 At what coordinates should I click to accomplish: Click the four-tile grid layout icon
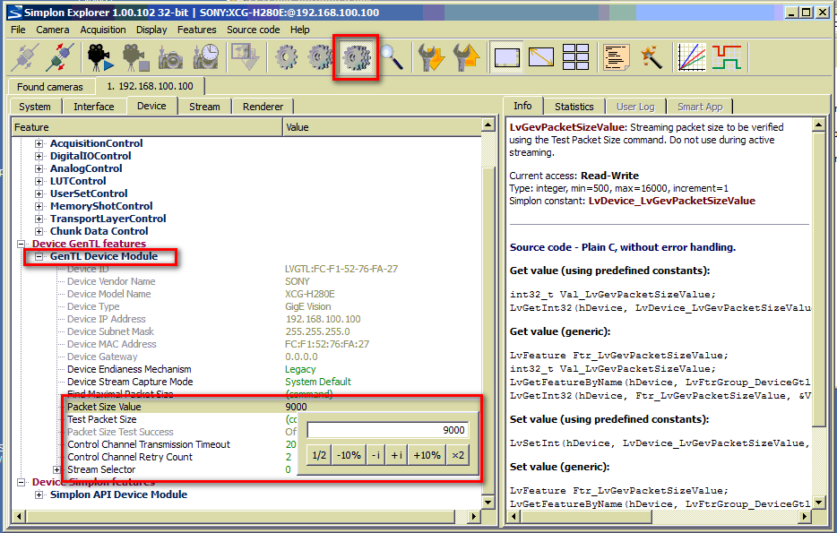(575, 58)
